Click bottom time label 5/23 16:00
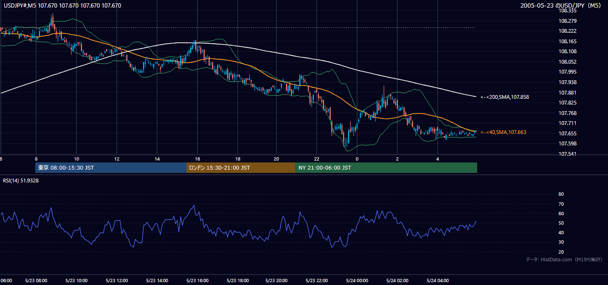 tap(198, 281)
